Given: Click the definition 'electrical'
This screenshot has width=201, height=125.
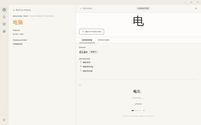Looking at the screenshot, I should [88, 71].
